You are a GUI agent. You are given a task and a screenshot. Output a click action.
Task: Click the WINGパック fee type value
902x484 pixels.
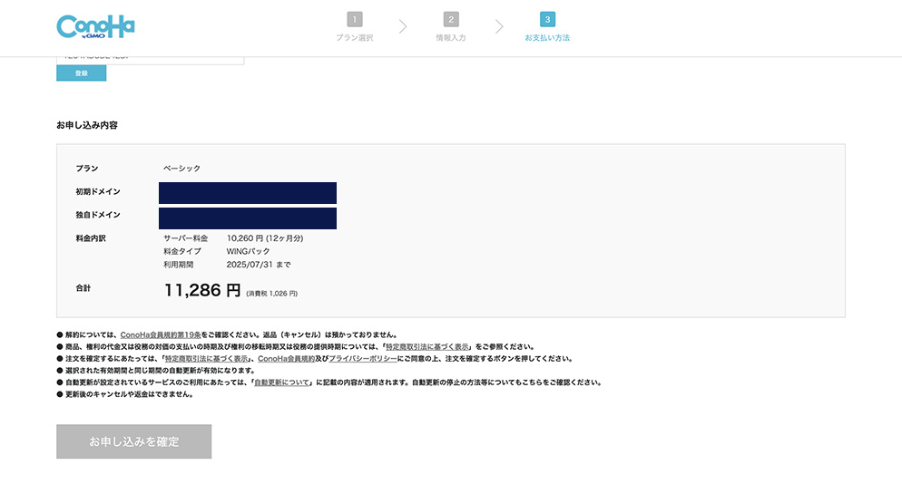click(248, 251)
